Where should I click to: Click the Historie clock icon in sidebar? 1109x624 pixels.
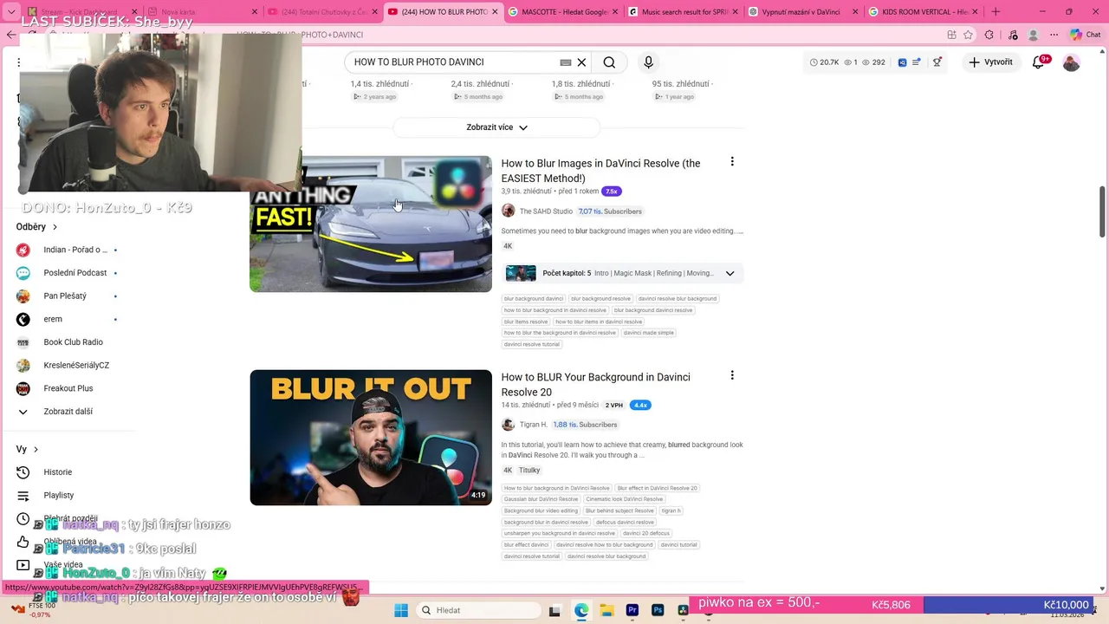point(23,472)
